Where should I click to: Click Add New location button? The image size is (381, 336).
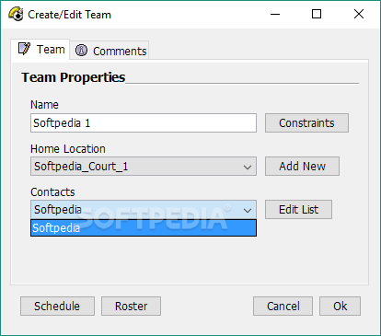coord(302,167)
